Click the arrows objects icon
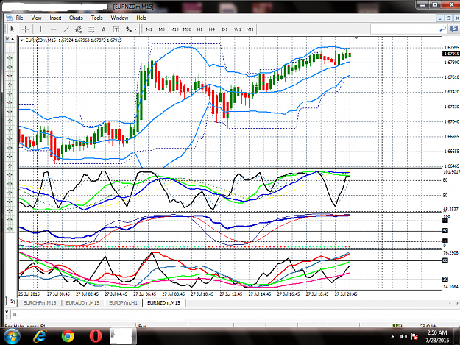 (129, 29)
